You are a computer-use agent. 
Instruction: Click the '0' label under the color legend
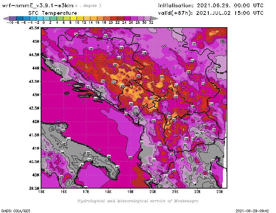coord(43,22)
